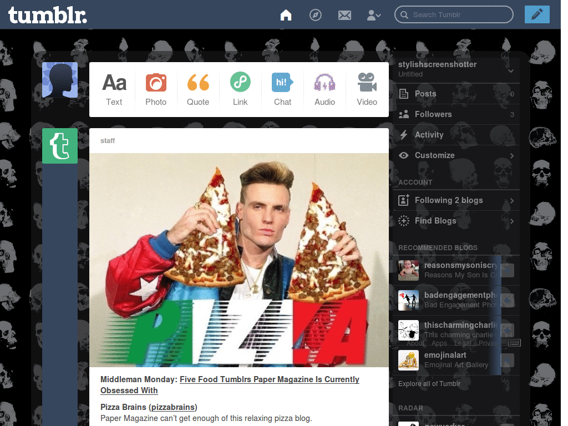Click the user silhouette avatar
This screenshot has width=568, height=426.
[x=60, y=80]
